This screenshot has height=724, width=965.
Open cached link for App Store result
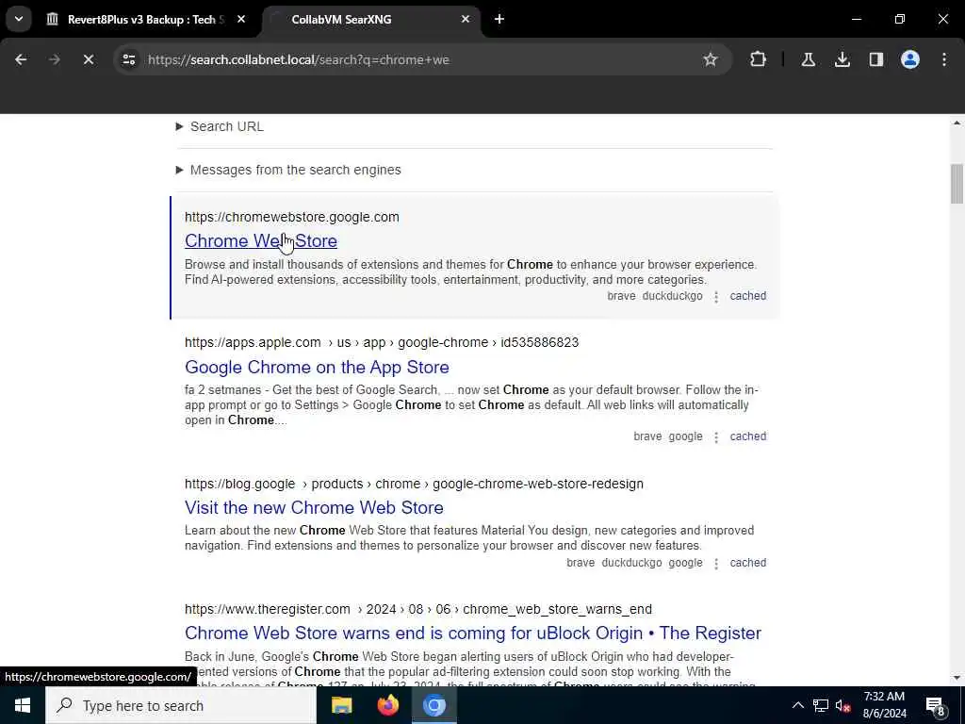(x=747, y=436)
